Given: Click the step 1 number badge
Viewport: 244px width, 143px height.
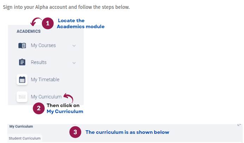Looking at the screenshot, I should 48,24.
